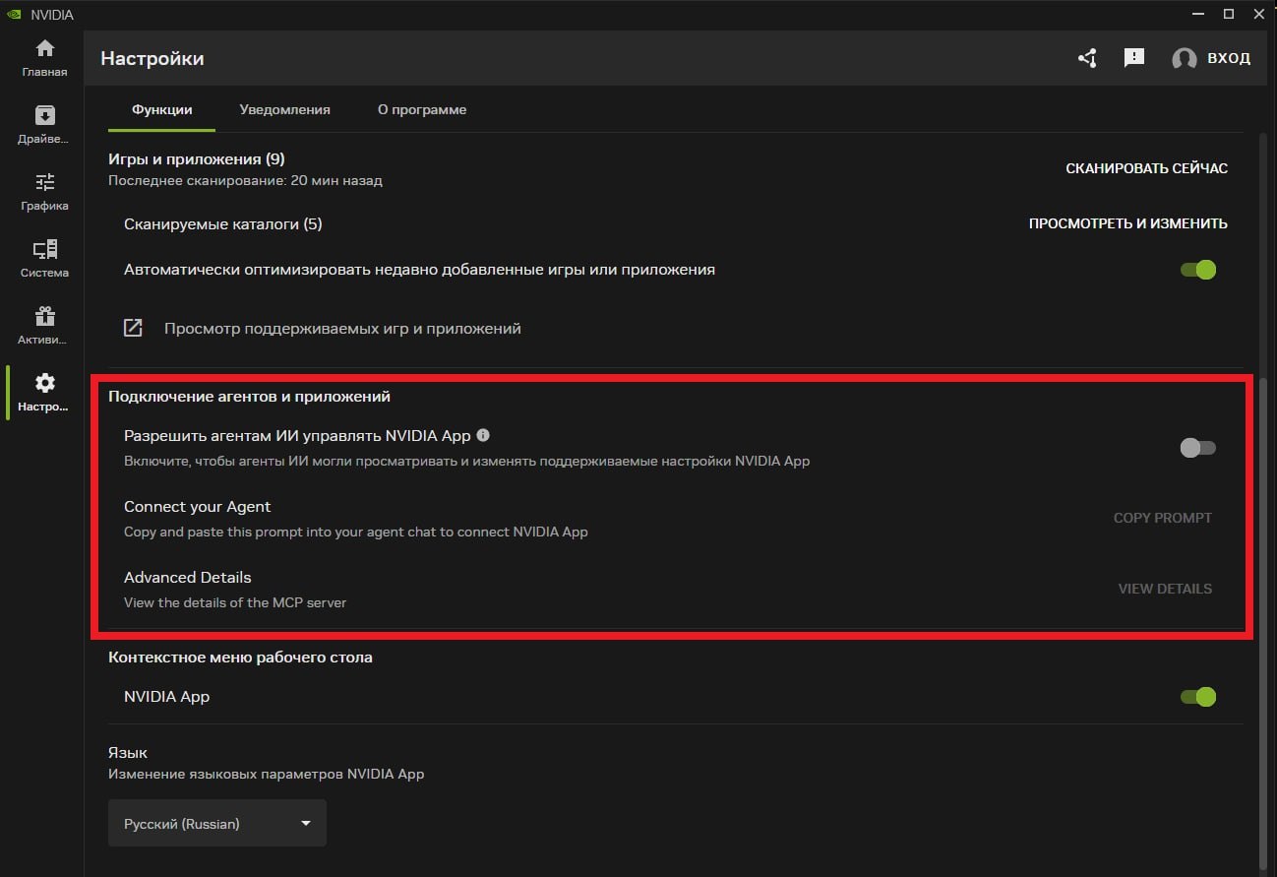This screenshot has height=877, width=1277.
Task: Click the Игры и приложения (9) heading
Action: [197, 159]
